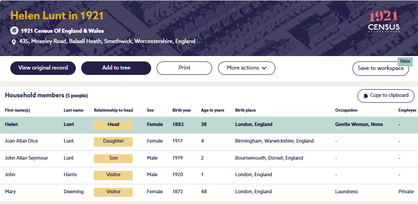Expand the More actions dropdown
This screenshot has width=418, height=204.
pos(247,68)
